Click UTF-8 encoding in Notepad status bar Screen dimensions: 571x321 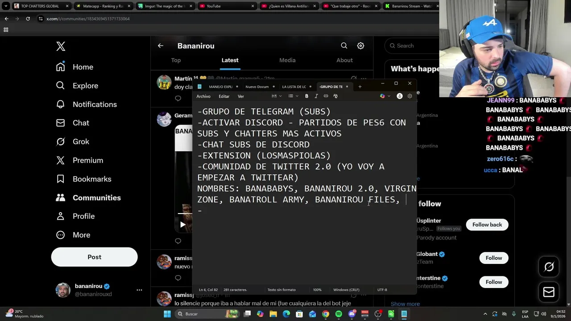click(382, 290)
